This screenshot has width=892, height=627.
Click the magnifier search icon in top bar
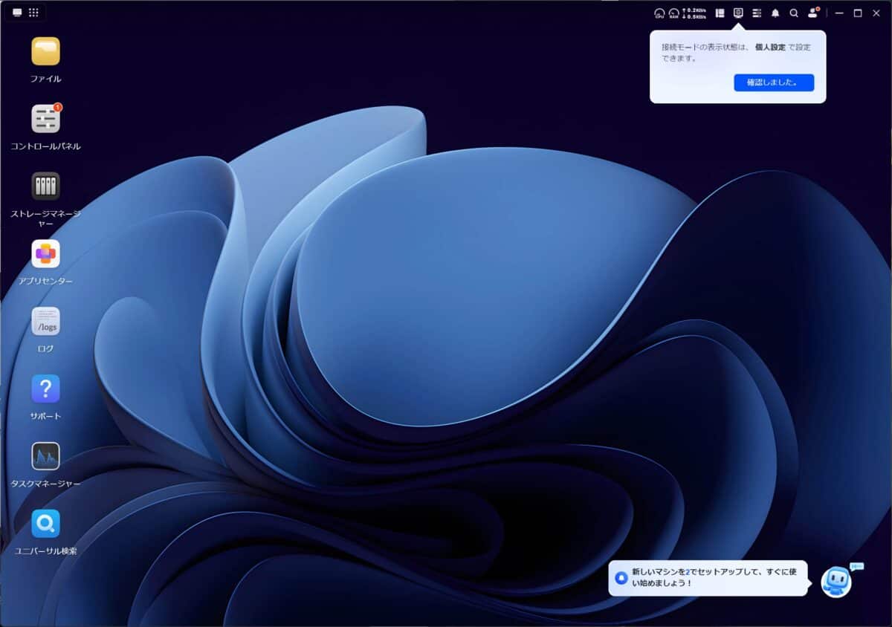point(794,13)
